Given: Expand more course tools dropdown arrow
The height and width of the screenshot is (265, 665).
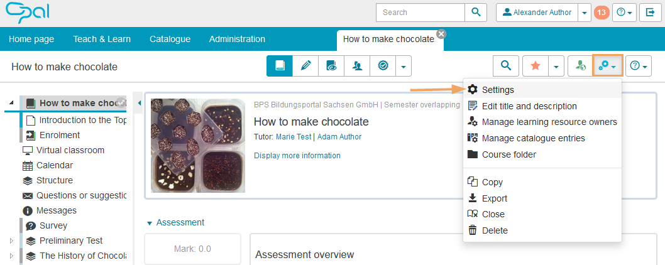Looking at the screenshot, I should [404, 66].
